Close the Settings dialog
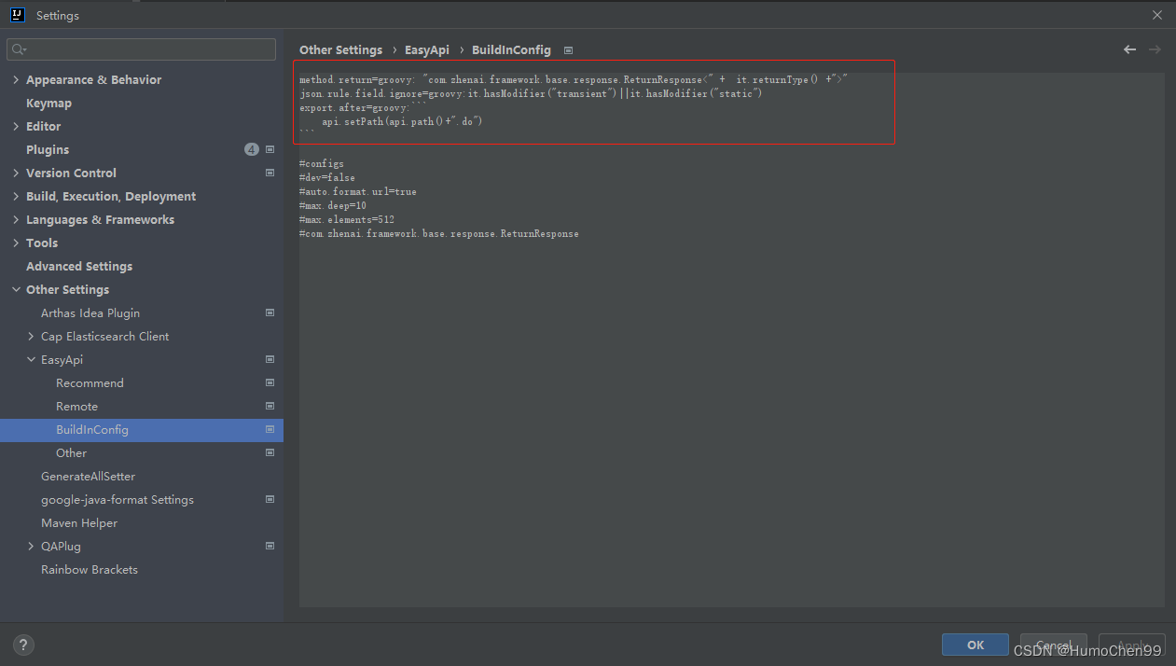Image resolution: width=1176 pixels, height=666 pixels. click(x=1157, y=15)
